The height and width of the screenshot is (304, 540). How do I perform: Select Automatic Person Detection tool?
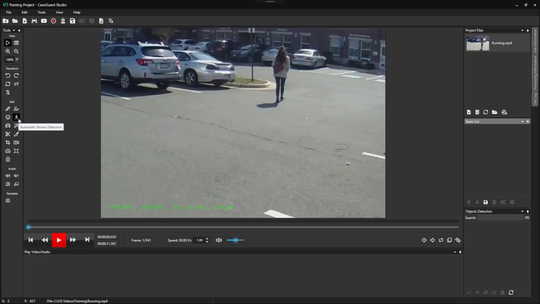coord(16,117)
